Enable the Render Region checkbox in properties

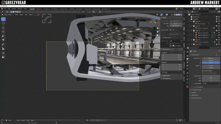click(x=203, y=71)
